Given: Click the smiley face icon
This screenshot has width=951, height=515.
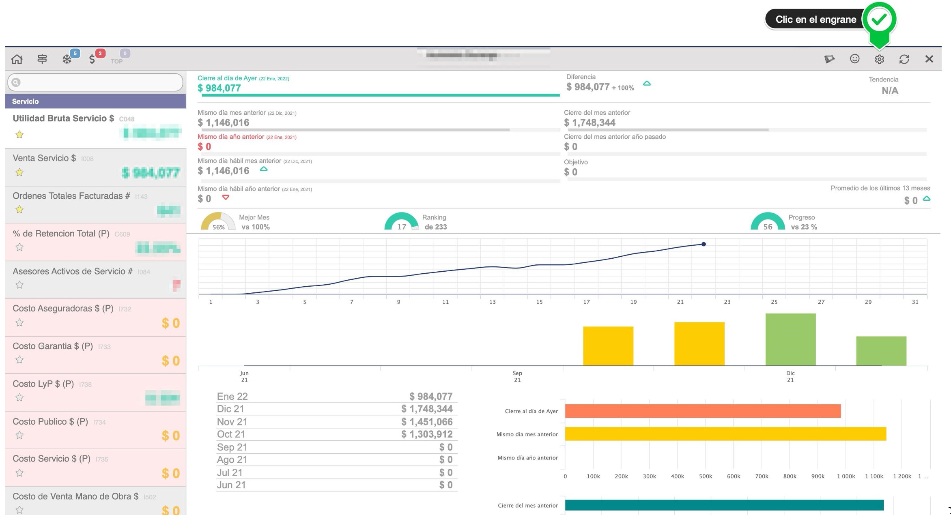Looking at the screenshot, I should click(854, 59).
